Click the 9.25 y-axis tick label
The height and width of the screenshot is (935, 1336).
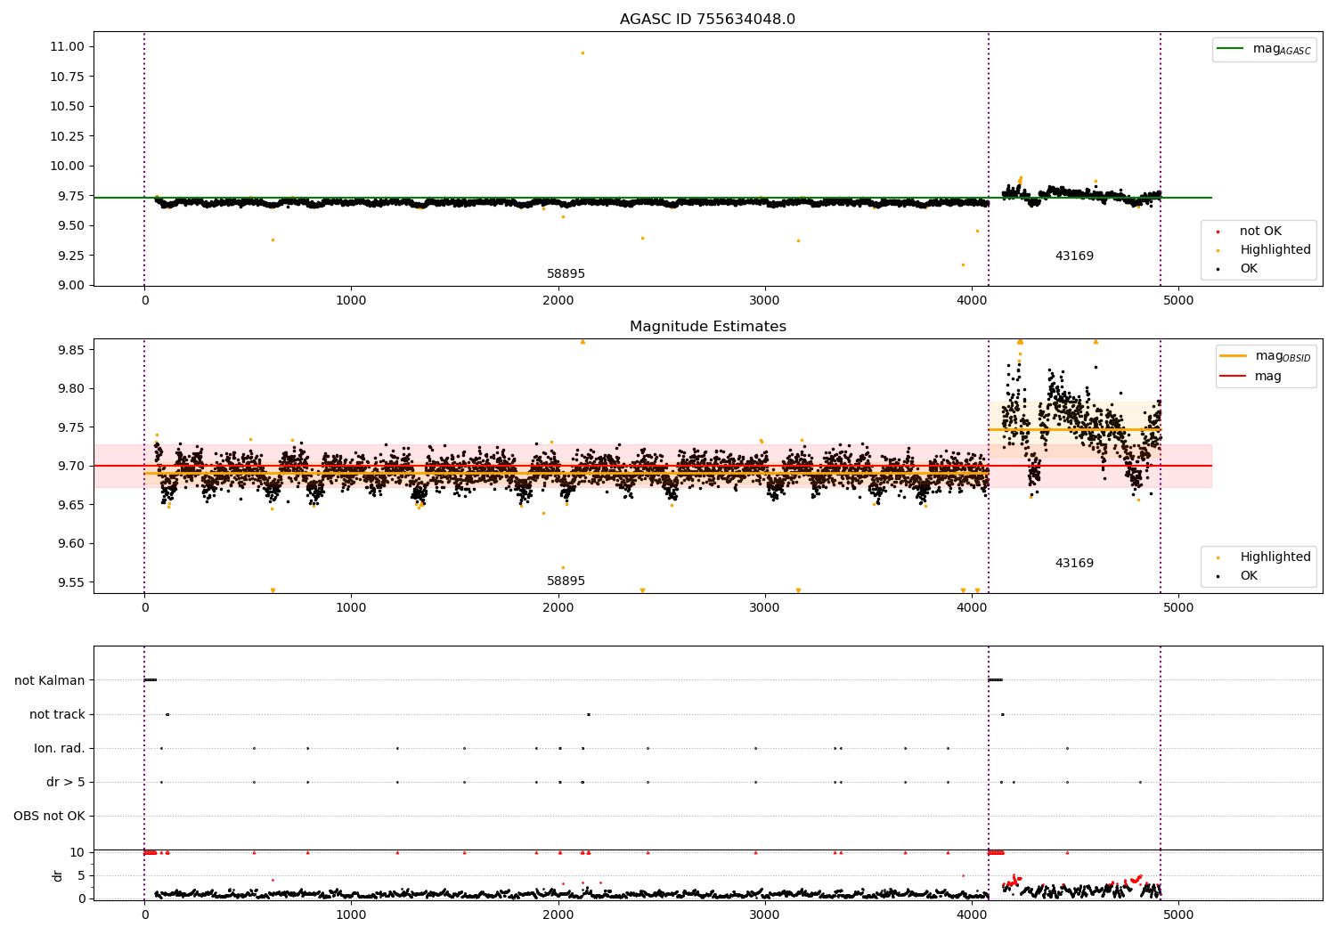tap(71, 256)
